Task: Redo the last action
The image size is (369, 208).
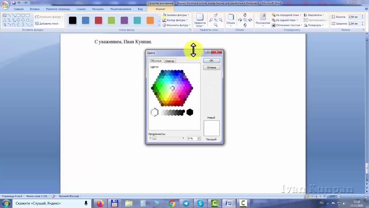Action: pos(26,3)
